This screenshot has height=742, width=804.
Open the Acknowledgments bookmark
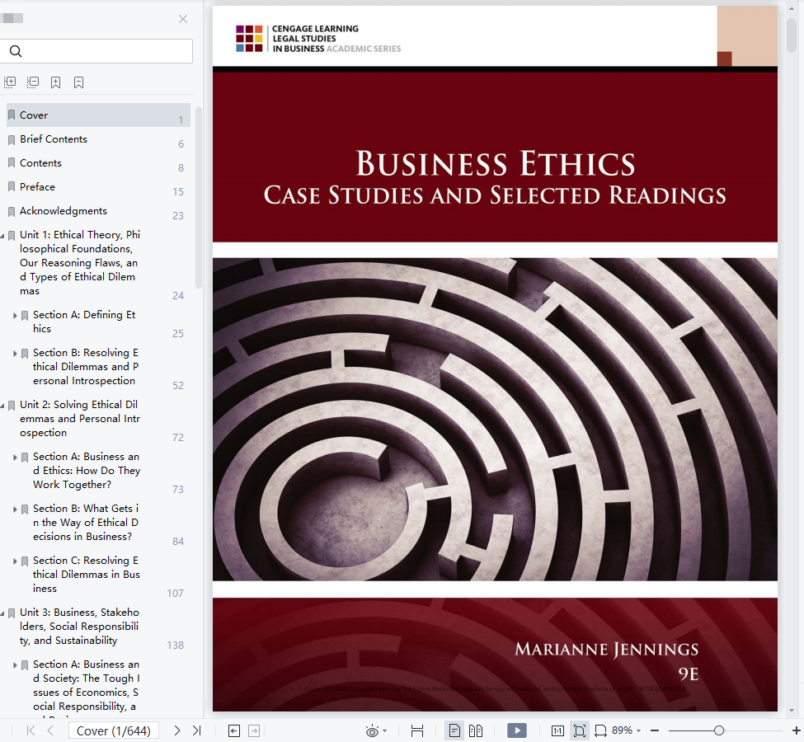(63, 211)
